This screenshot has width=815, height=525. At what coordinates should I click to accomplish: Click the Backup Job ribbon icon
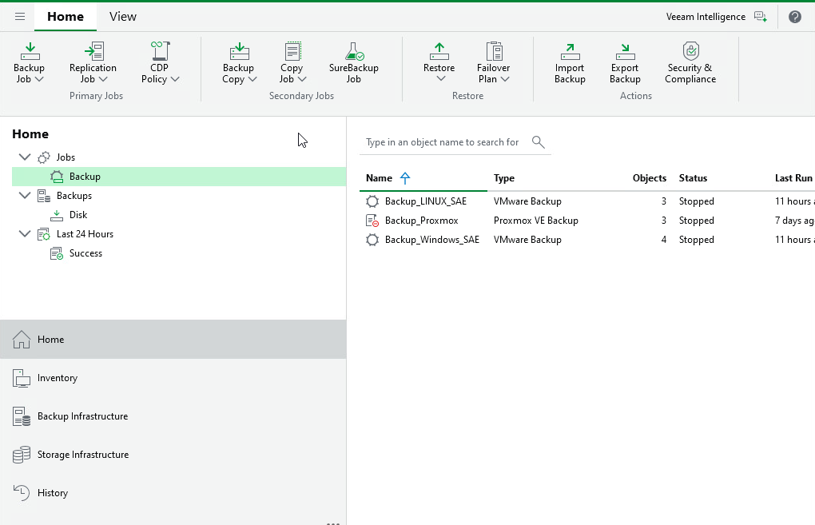coord(30,51)
